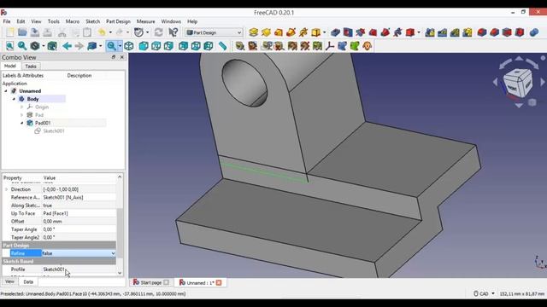Switch to the View property tab
The height and width of the screenshot is (307, 547).
[9, 281]
